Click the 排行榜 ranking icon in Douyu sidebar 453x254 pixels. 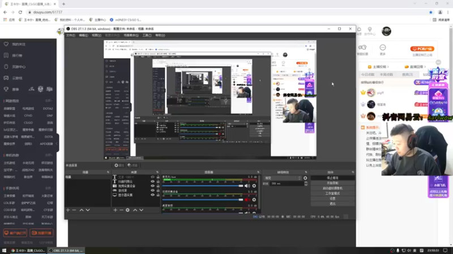coord(6,55)
